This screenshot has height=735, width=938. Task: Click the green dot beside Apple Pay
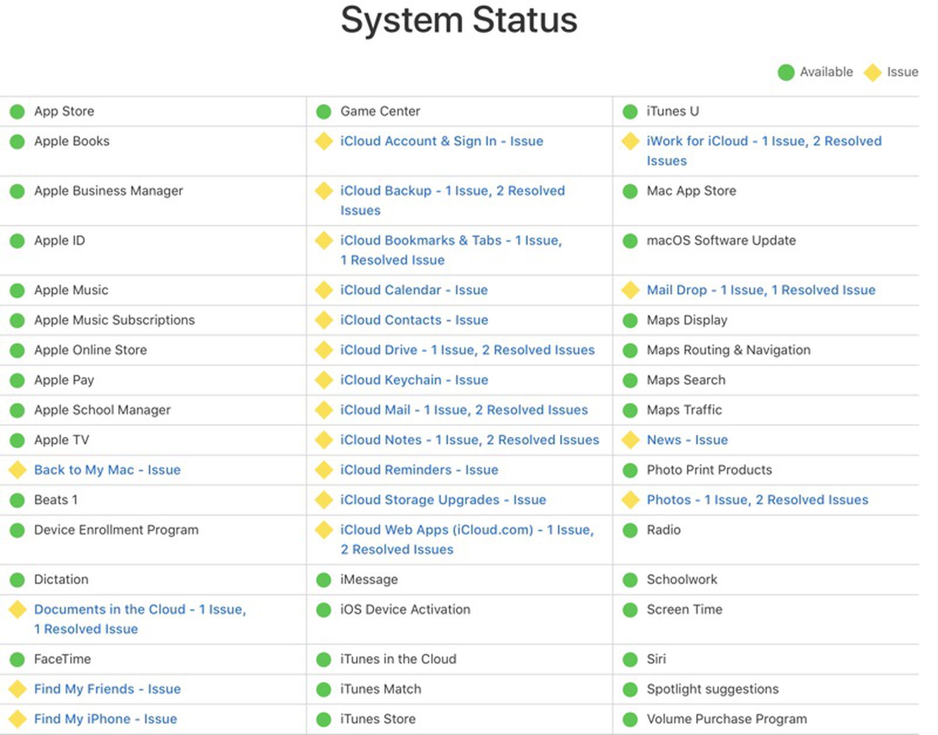(x=18, y=380)
